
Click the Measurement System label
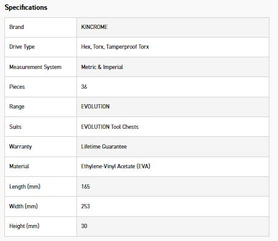(35, 67)
